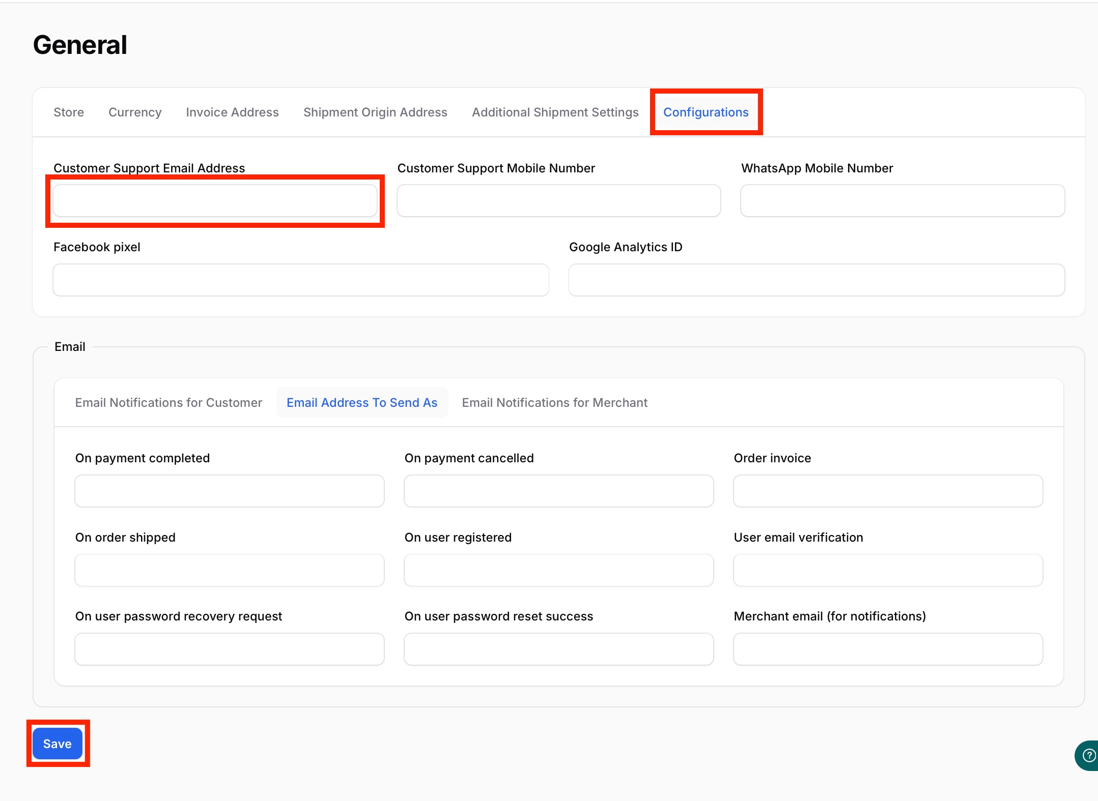The height and width of the screenshot is (801, 1098).
Task: Switch to the Currency tab
Action: point(135,112)
